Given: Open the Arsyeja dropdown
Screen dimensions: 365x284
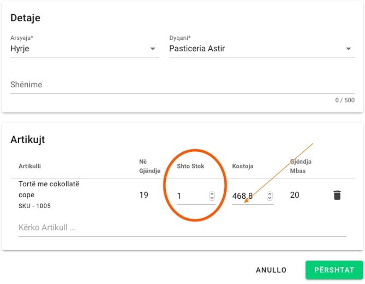Looking at the screenshot, I should [153, 49].
